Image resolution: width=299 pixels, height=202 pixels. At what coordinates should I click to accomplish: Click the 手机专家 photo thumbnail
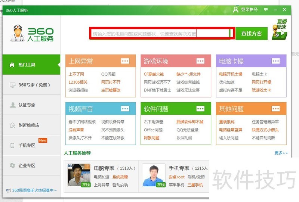[154, 175]
